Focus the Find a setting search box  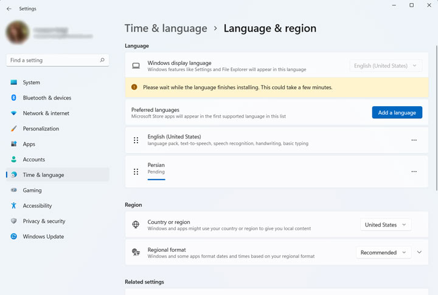[58, 60]
